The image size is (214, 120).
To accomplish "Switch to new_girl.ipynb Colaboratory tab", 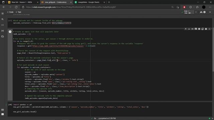I will (x=56, y=2).
